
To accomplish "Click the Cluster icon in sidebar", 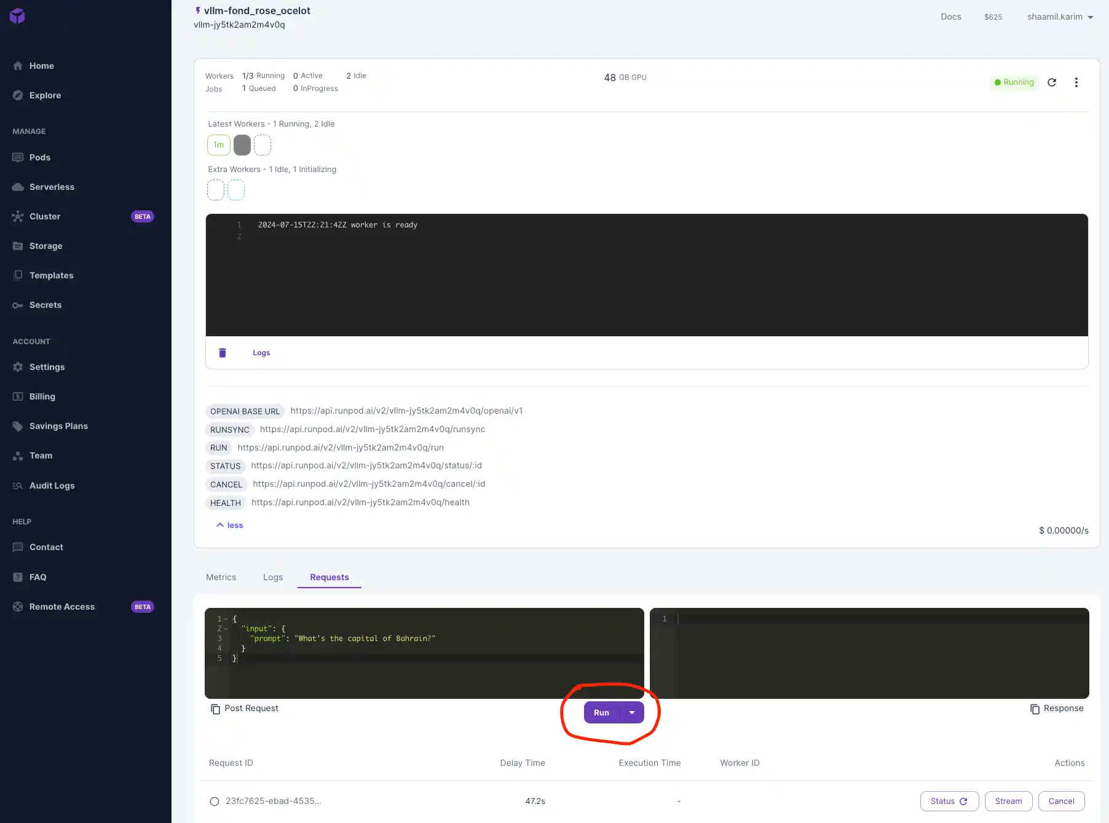I will click(18, 216).
